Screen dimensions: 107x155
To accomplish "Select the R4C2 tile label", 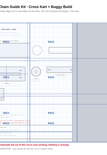I will [51, 123].
